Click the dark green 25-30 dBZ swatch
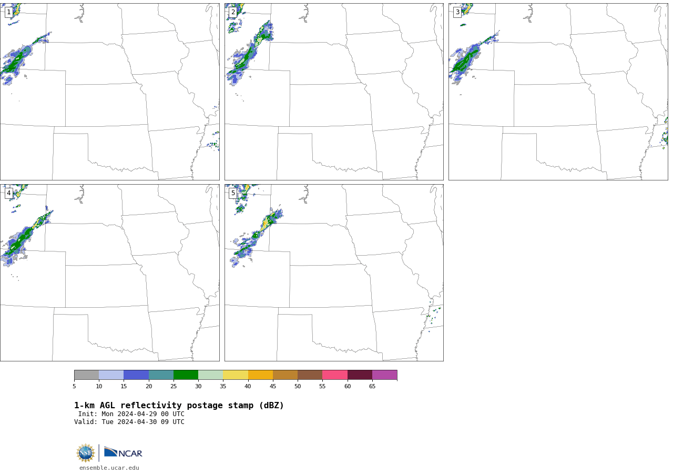673x474 pixels. coord(186,375)
